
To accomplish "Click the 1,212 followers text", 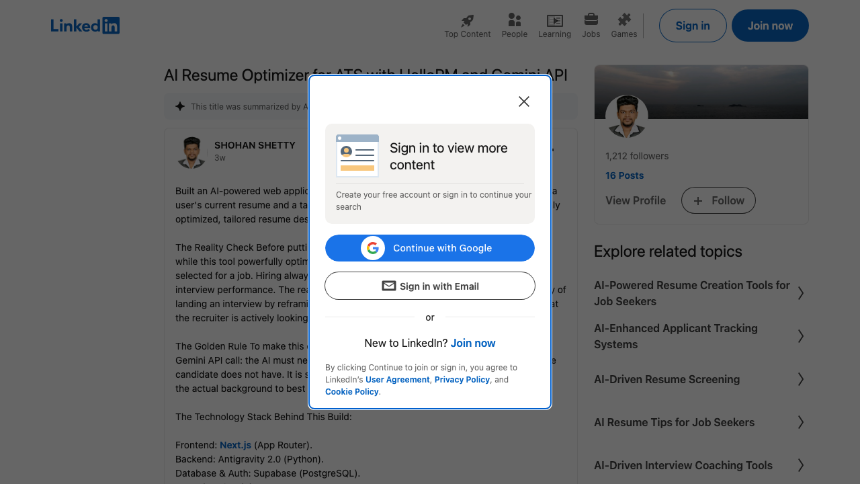I will (x=637, y=156).
